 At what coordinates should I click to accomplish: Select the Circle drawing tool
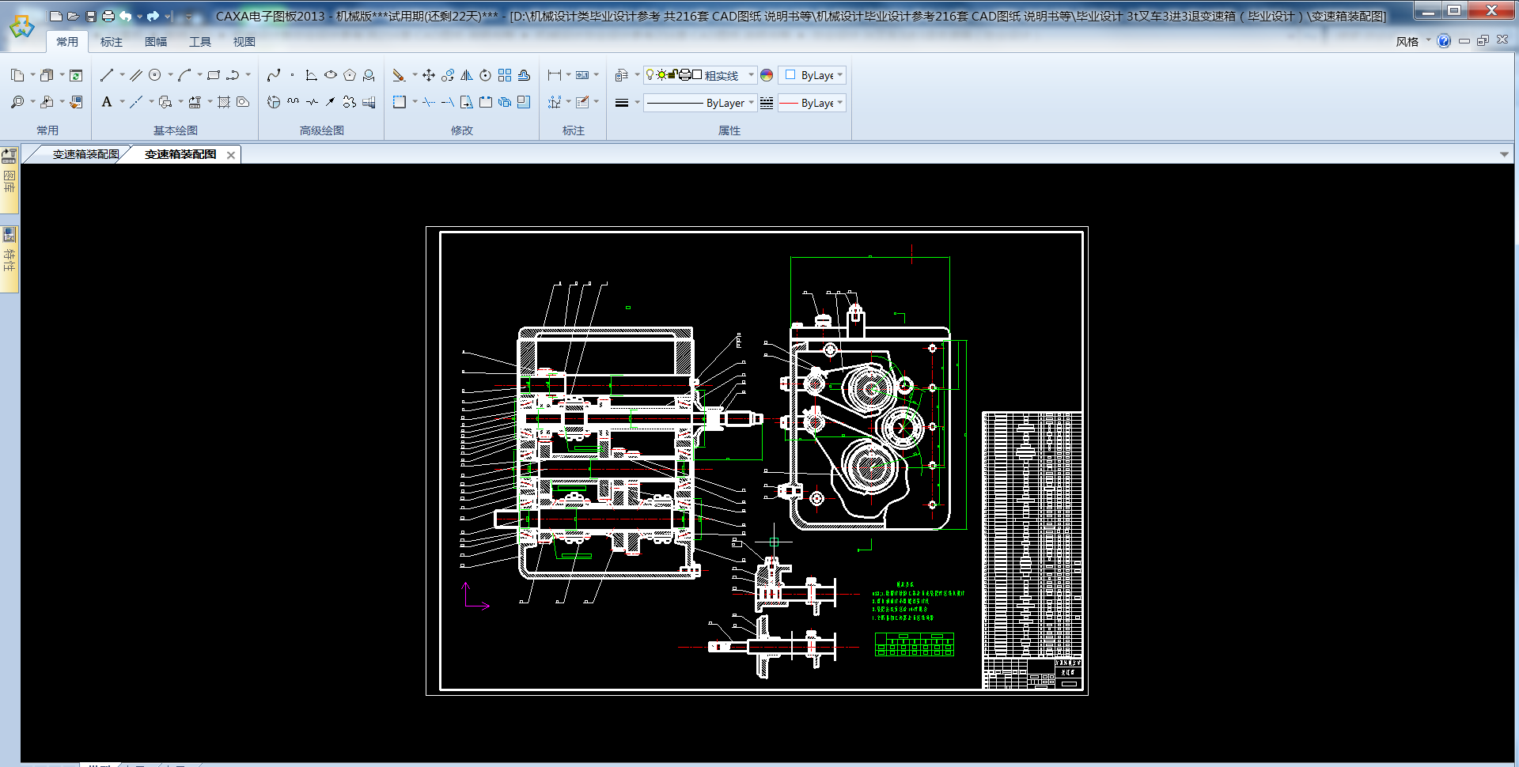[x=155, y=75]
